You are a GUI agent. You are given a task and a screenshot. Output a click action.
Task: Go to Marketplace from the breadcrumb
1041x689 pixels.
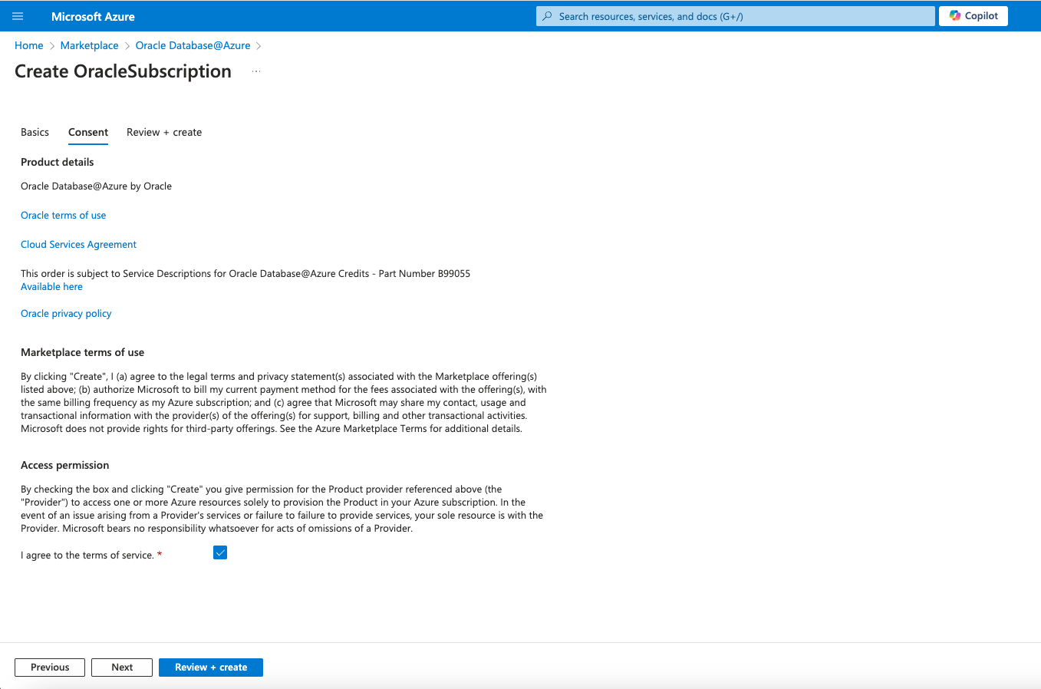[x=89, y=45]
